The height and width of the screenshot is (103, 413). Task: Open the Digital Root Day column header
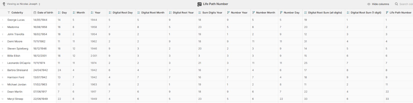[122, 12]
